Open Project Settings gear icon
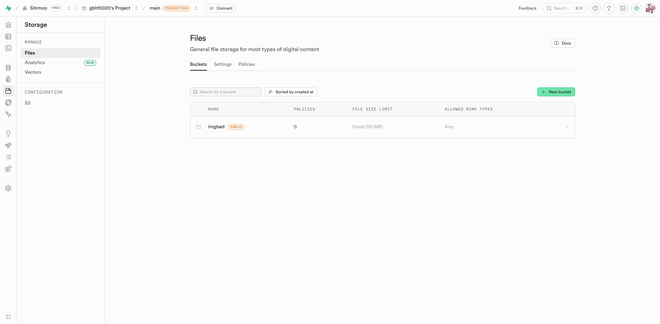 click(8, 188)
